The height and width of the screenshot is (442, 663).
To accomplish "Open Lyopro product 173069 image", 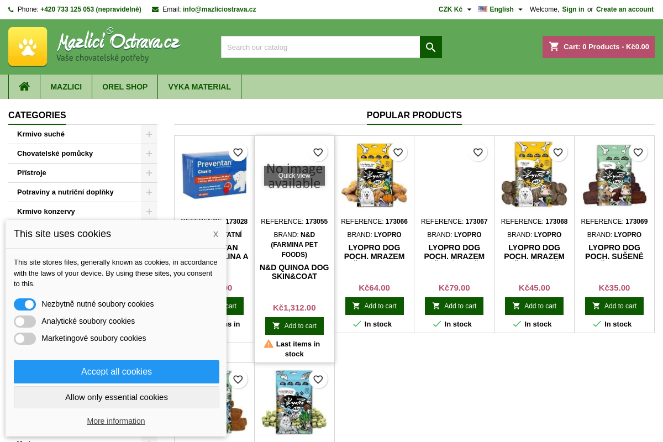I will (614, 176).
